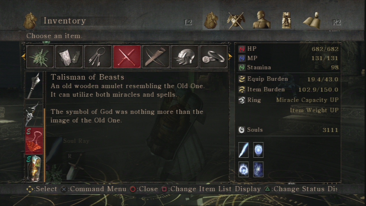This screenshot has height=206, width=366.
Task: Select the equipped shield in the item list
Action: point(34,169)
